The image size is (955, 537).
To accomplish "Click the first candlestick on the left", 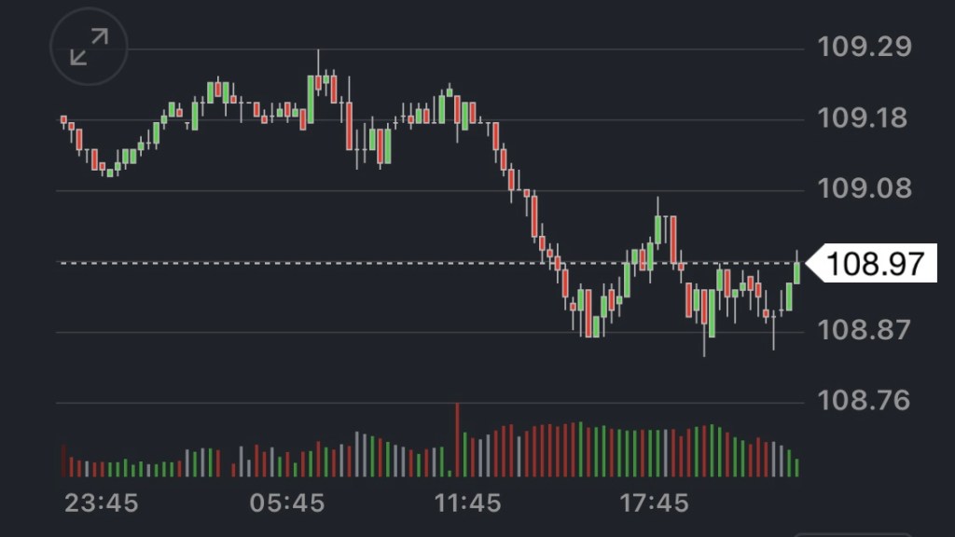I will (63, 119).
